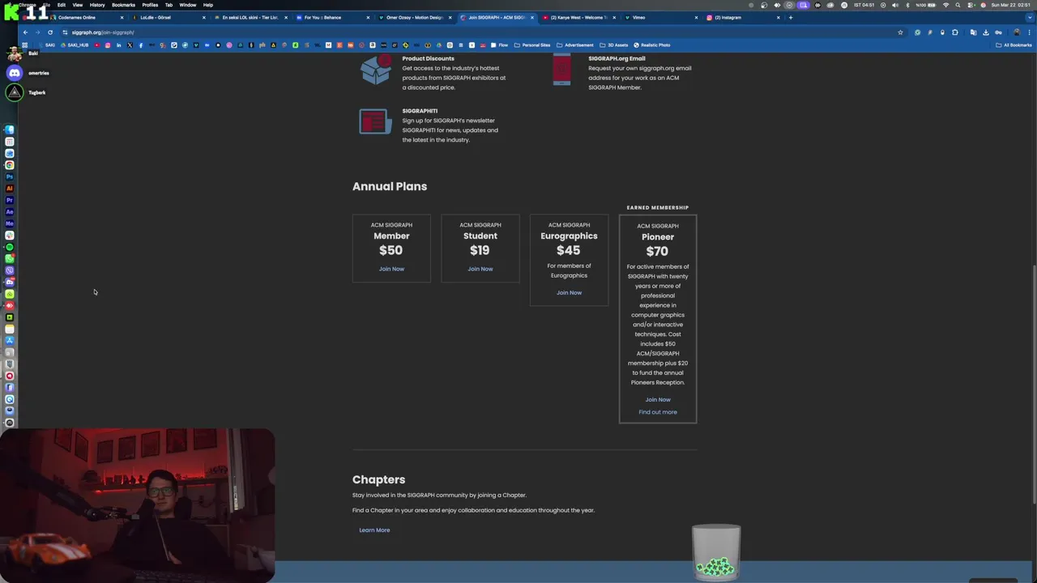The height and width of the screenshot is (583, 1037).
Task: Open the SAKI_HUB bookmark
Action: pos(74,45)
